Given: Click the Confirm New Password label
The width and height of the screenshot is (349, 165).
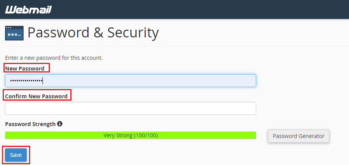Looking at the screenshot, I should [36, 96].
